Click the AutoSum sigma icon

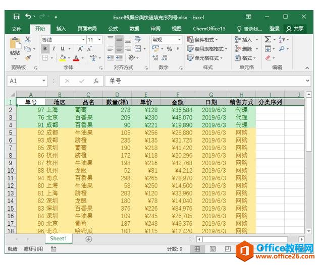(268, 39)
